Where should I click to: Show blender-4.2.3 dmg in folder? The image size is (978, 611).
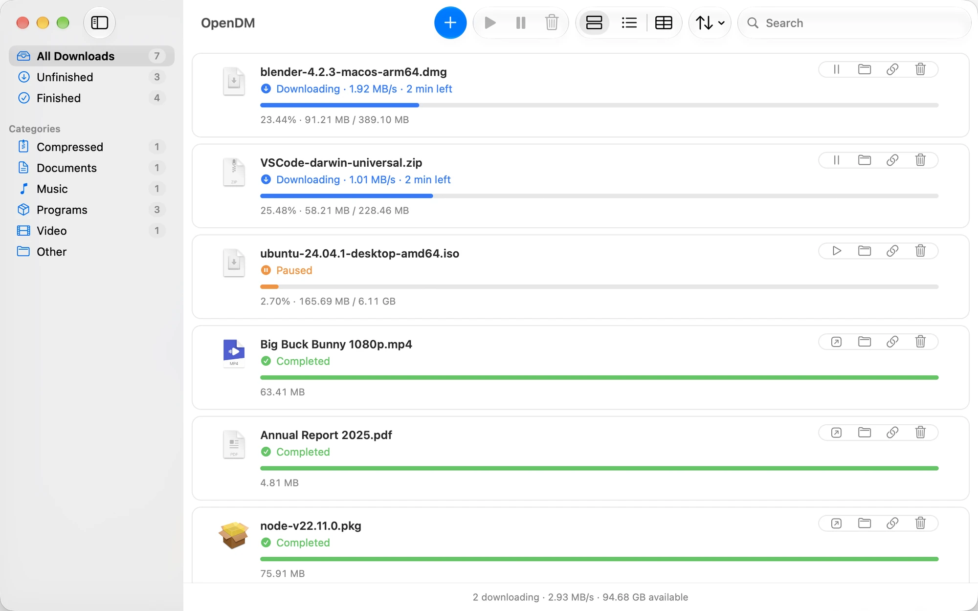pyautogui.click(x=865, y=69)
